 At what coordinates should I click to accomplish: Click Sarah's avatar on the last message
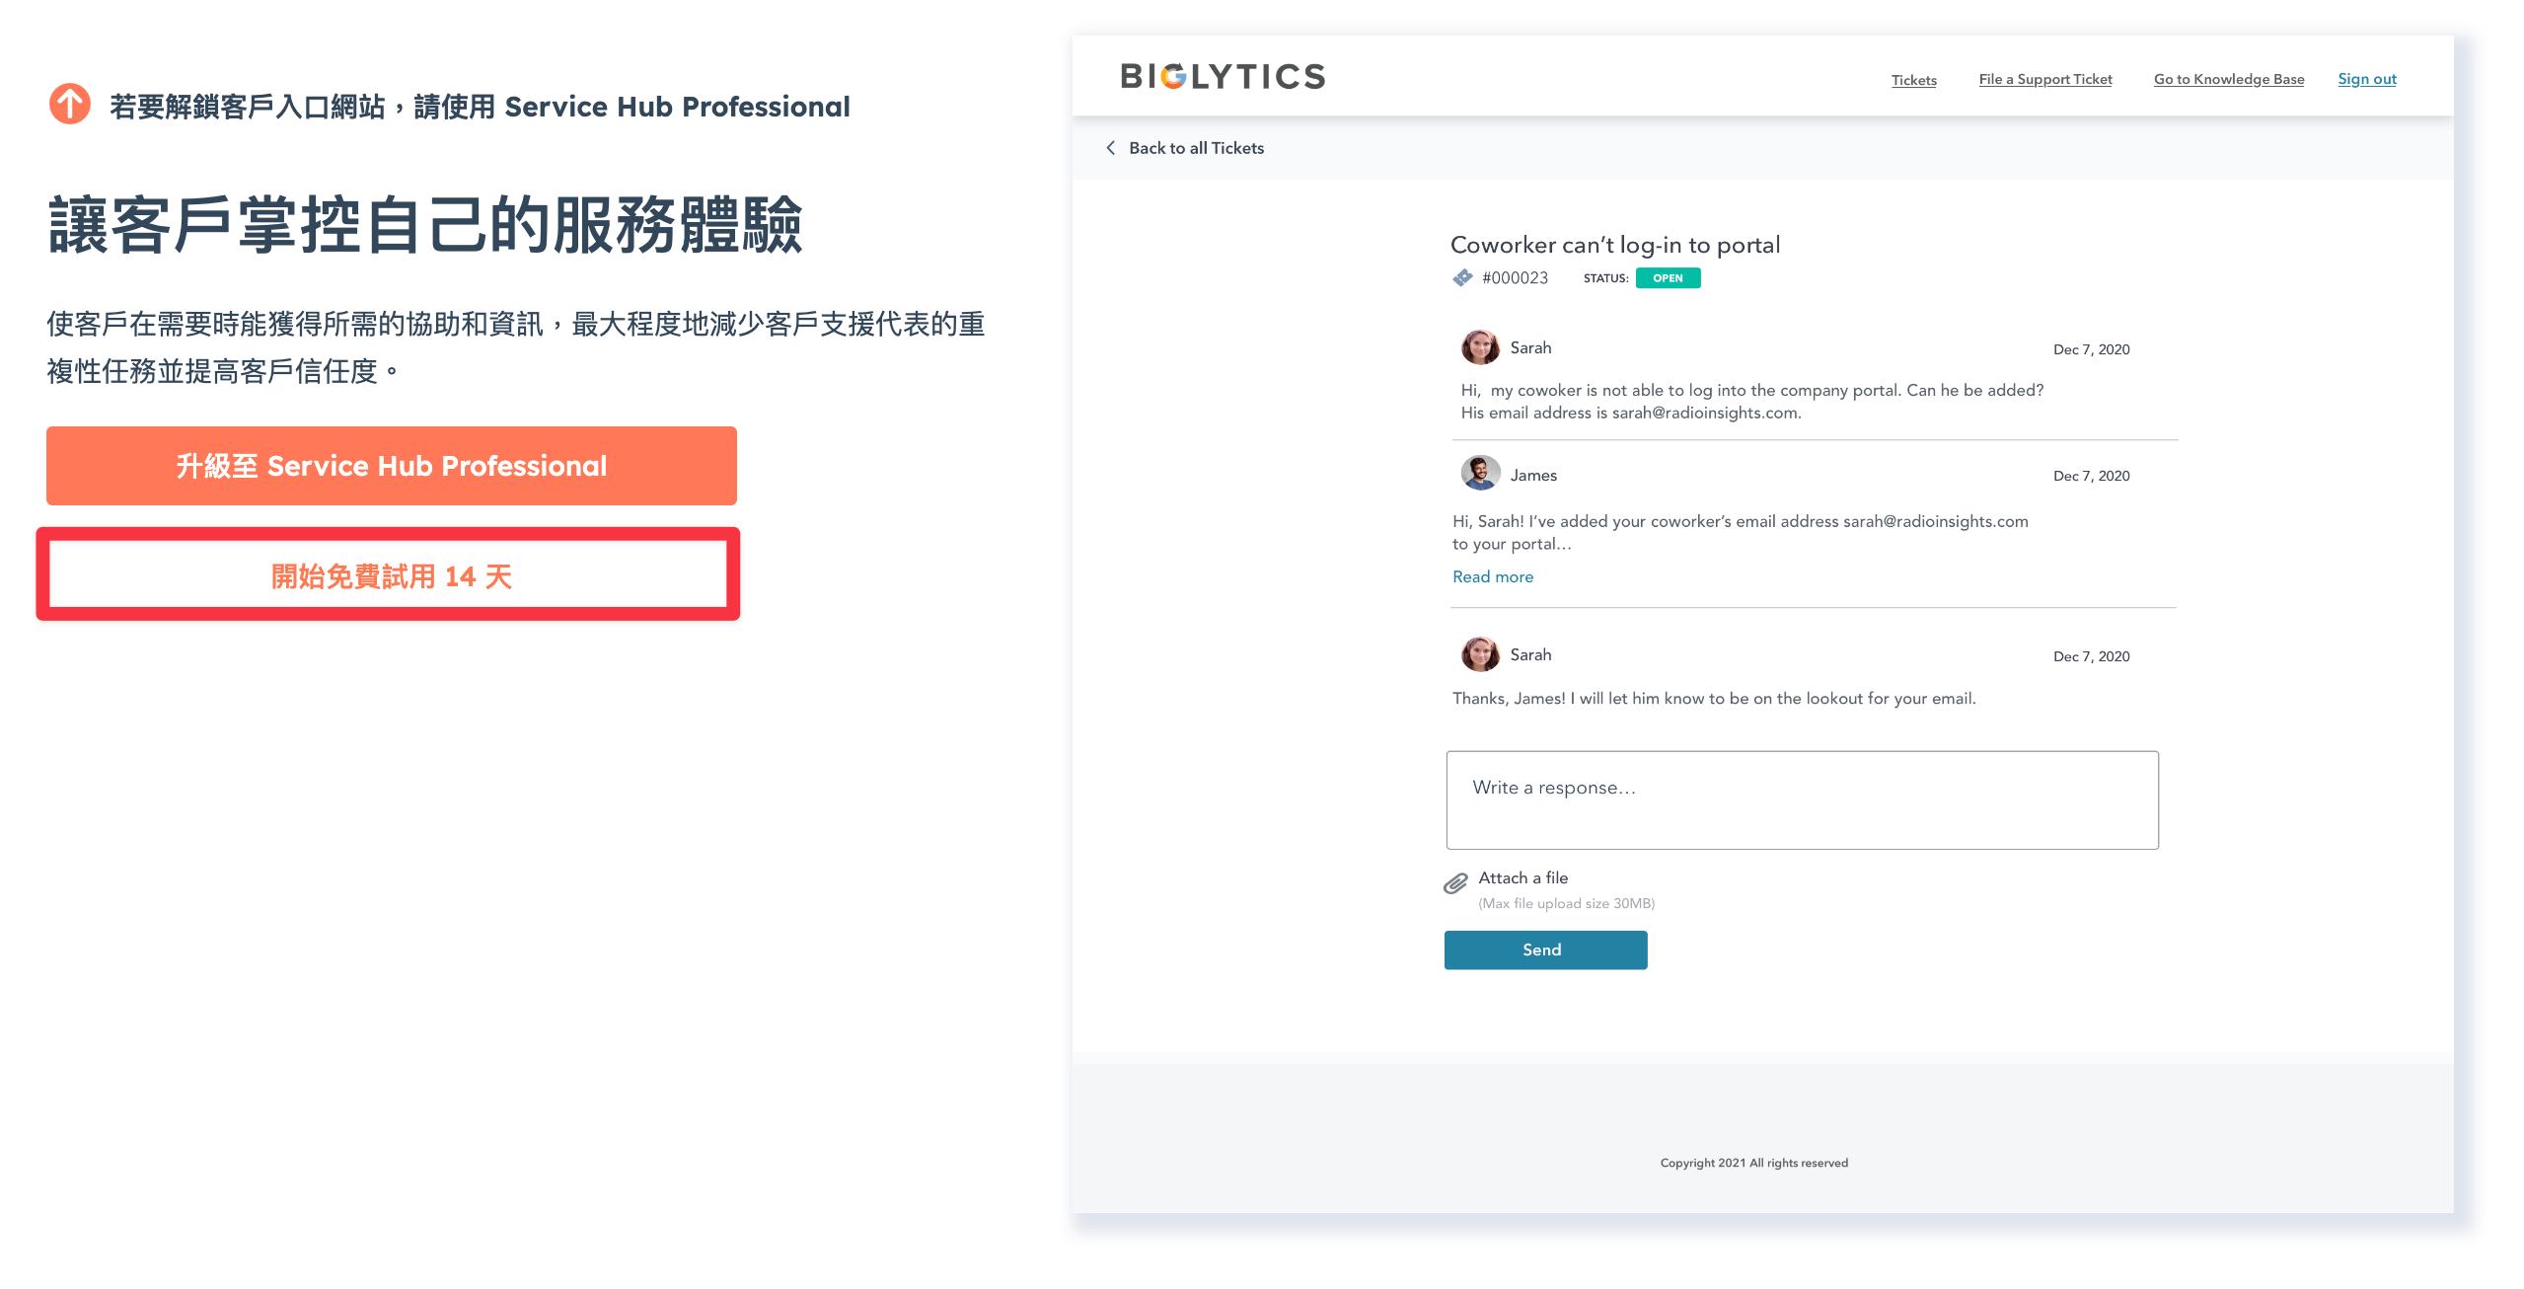(1479, 654)
